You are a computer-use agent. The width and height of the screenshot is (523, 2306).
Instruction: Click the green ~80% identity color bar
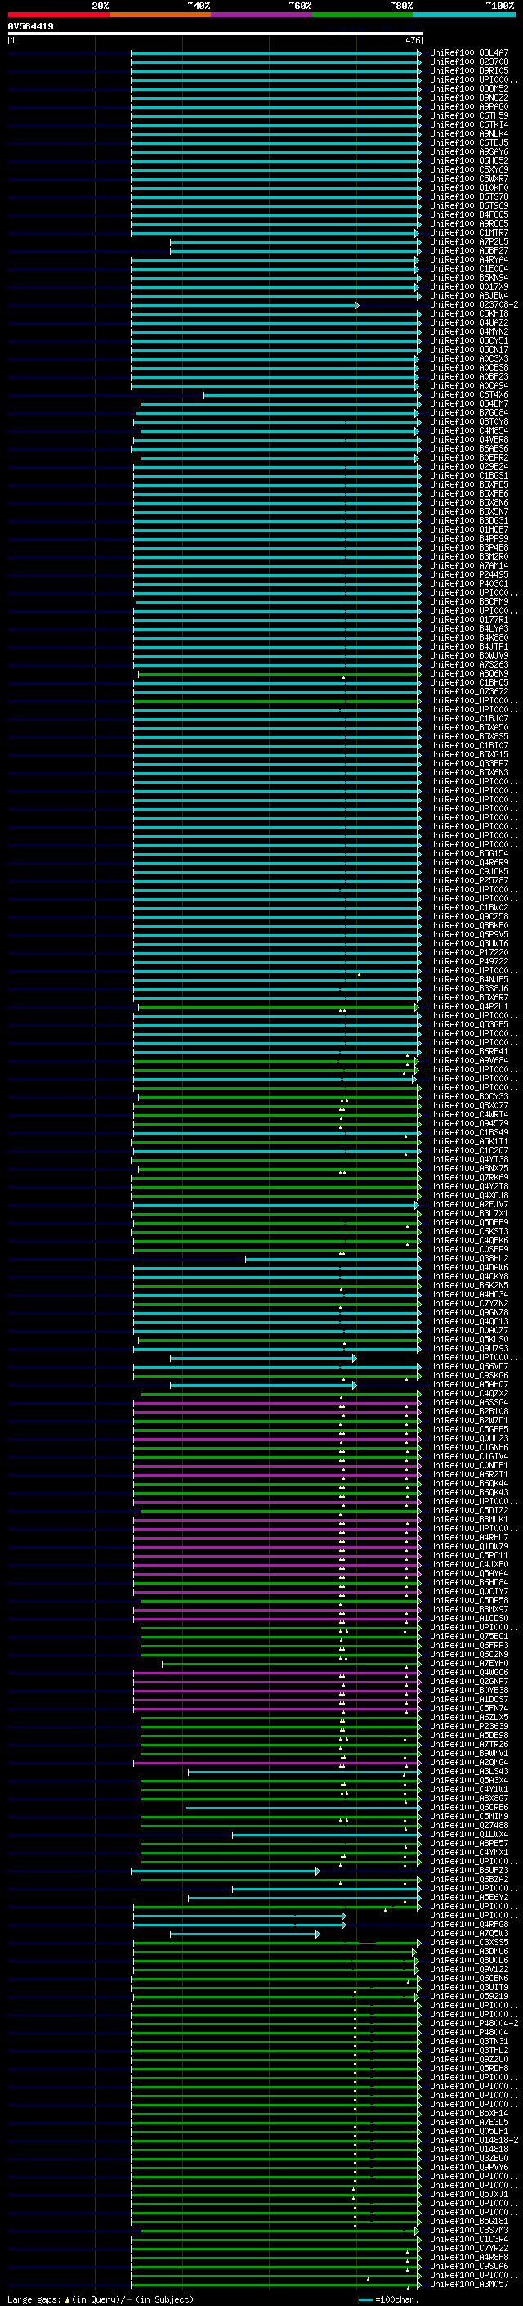363,15
